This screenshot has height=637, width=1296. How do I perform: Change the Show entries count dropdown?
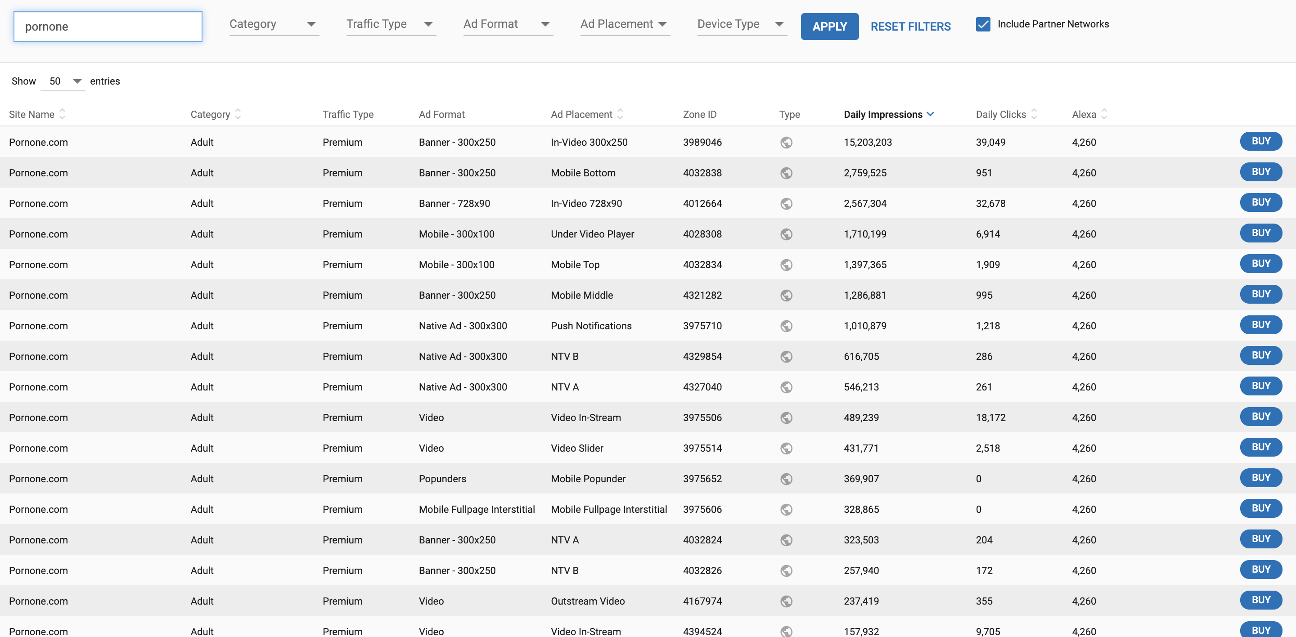tap(63, 81)
